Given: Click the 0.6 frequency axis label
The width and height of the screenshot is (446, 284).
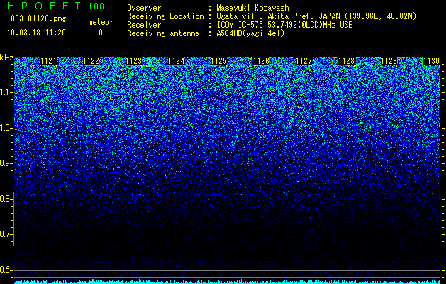Looking at the screenshot, I should [x=6, y=270].
